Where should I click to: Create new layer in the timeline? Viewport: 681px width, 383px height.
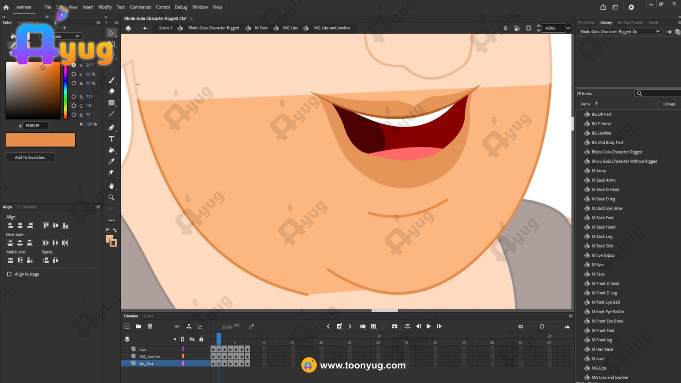point(127,326)
